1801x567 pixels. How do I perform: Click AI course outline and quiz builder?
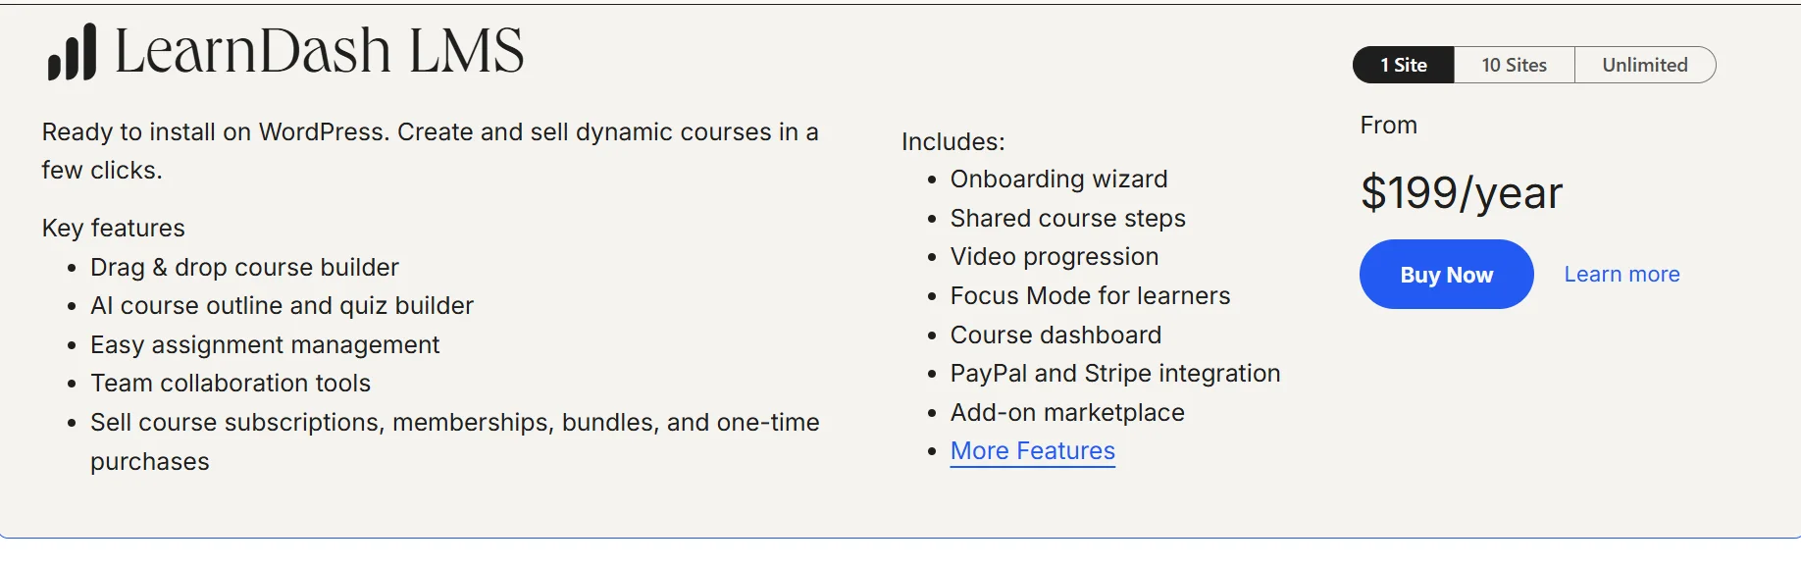pos(282,306)
